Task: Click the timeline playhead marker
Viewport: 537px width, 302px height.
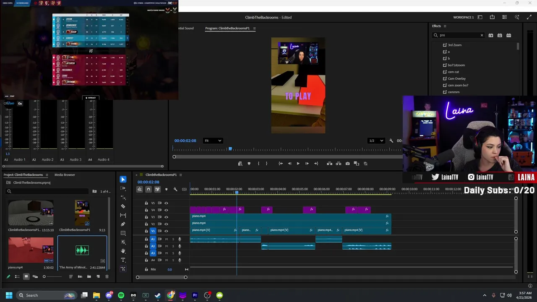Action: point(237,192)
